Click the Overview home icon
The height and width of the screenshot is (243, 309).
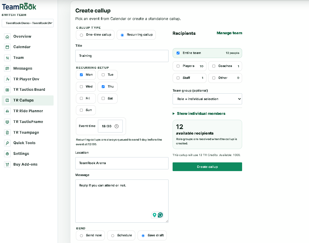point(7,37)
